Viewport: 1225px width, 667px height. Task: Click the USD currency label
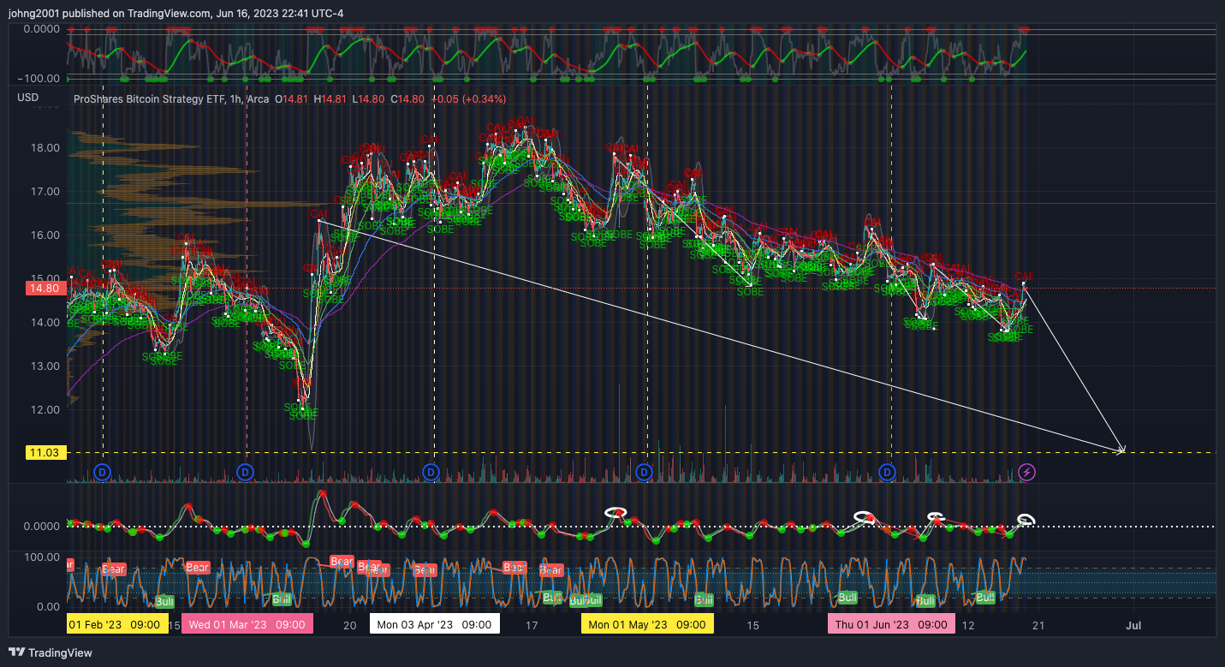pos(27,98)
